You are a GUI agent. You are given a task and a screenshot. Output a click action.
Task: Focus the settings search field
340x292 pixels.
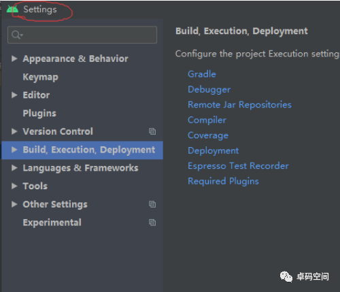coord(82,35)
